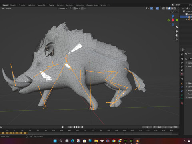192x144 pixels.
Task: Open the pivot point dropdown
Action: [x=70, y=8]
